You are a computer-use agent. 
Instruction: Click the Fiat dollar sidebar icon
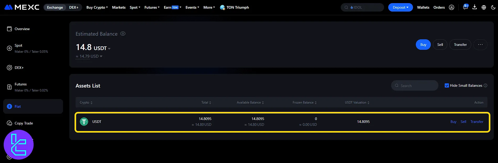coord(9,106)
